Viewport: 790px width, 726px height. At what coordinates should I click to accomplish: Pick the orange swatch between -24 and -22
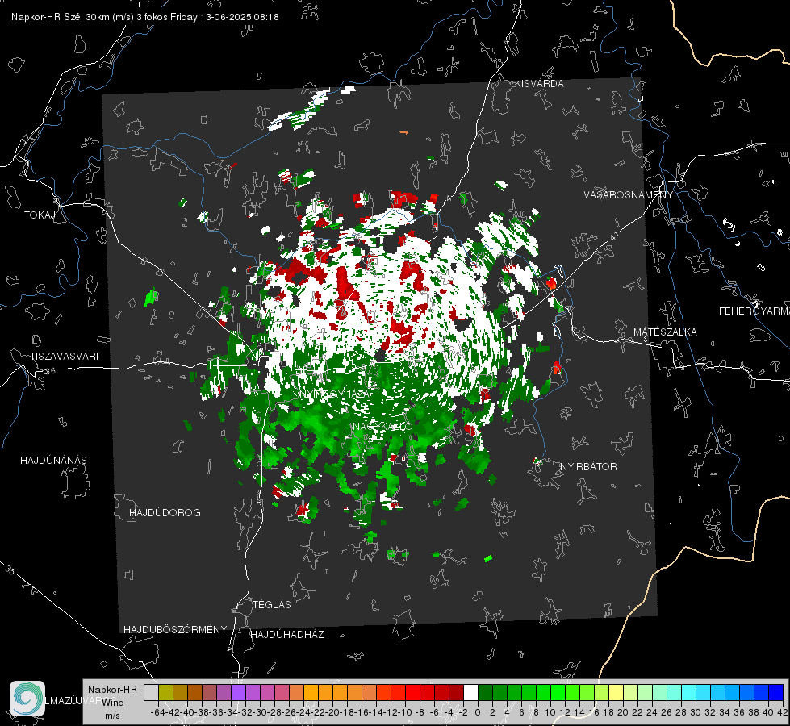311,692
